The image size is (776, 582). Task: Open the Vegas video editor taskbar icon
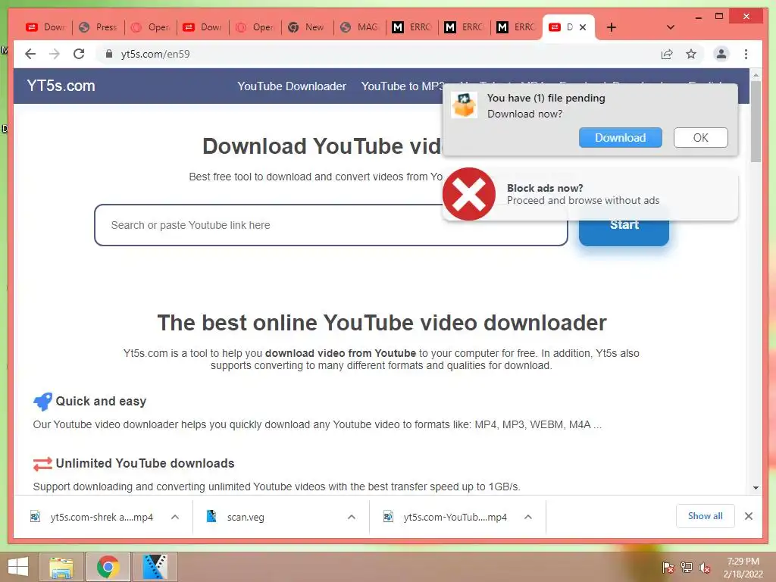pyautogui.click(x=155, y=567)
